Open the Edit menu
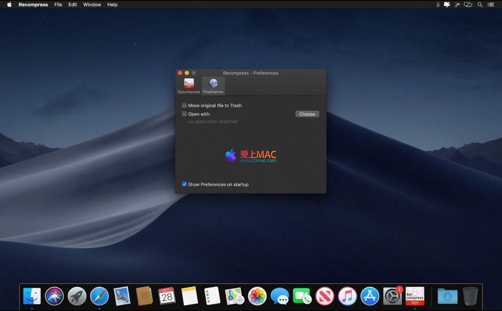This screenshot has width=502, height=311. [73, 5]
